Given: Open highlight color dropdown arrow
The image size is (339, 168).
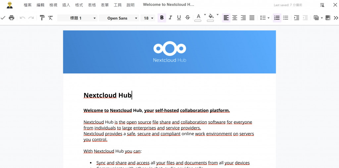Looking at the screenshot, I should 218,15.
